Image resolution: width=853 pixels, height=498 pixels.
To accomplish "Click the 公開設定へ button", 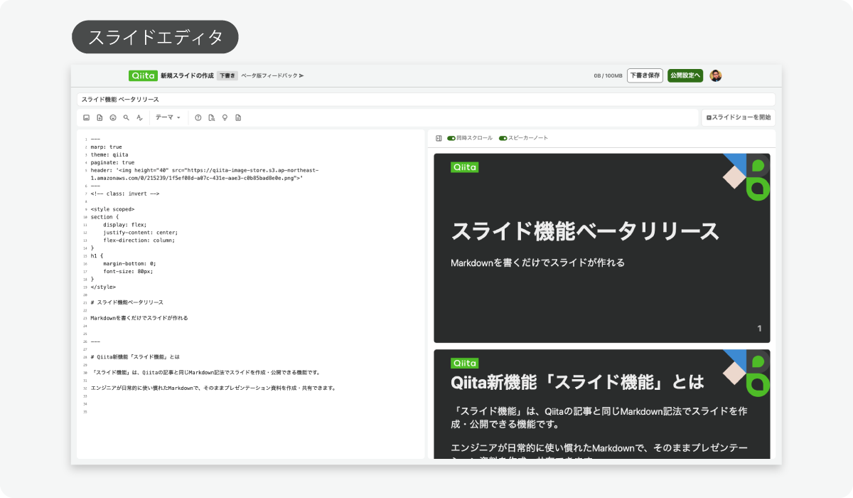I will click(x=685, y=75).
